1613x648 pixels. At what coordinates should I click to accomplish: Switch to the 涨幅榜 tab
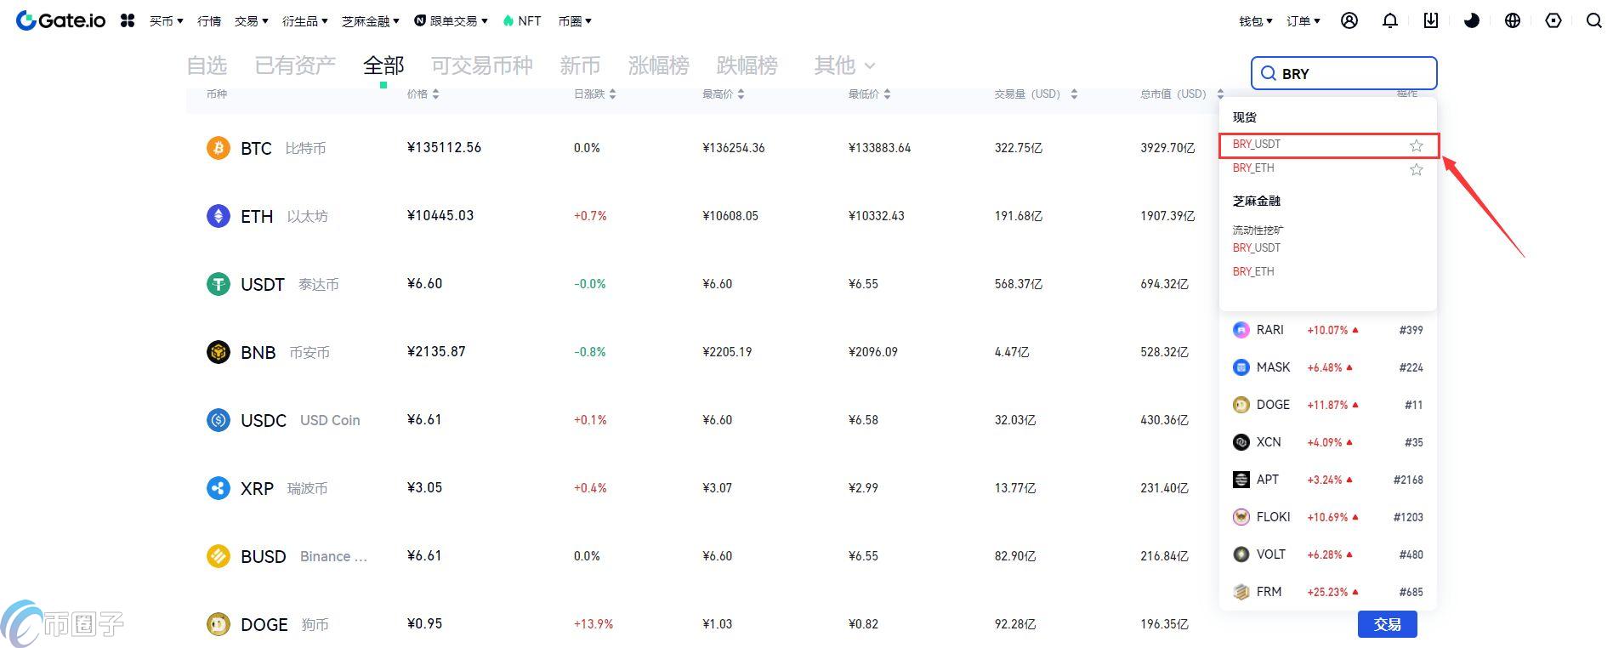pos(659,65)
